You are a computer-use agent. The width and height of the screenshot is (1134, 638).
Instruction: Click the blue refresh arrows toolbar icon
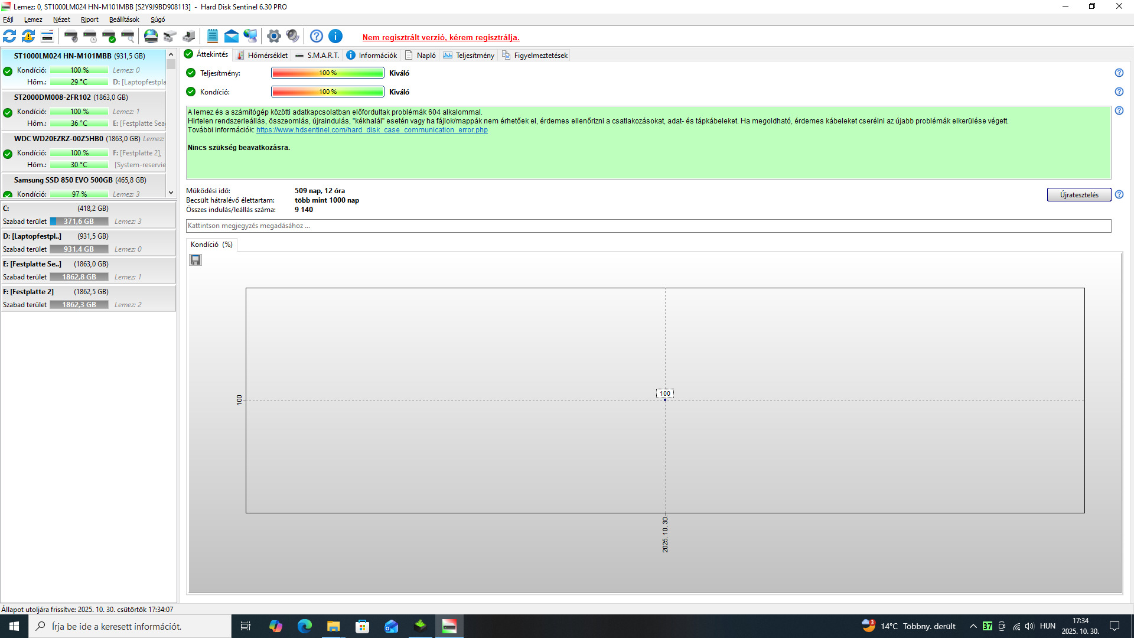9,37
